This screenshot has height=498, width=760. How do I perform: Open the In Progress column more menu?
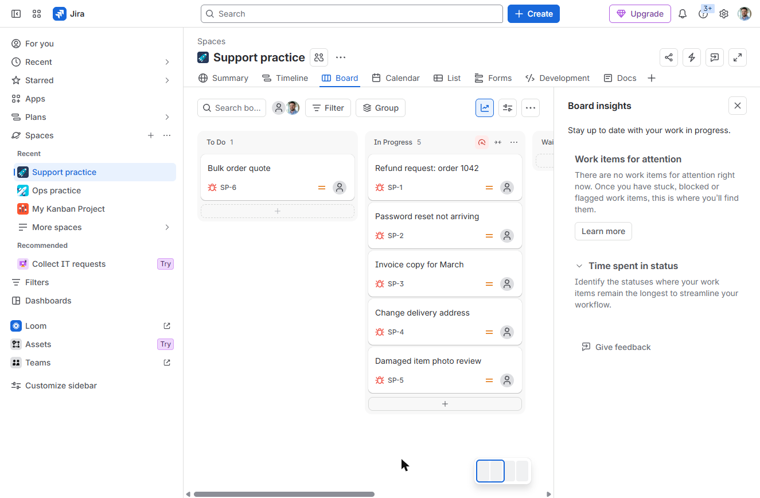tap(514, 142)
